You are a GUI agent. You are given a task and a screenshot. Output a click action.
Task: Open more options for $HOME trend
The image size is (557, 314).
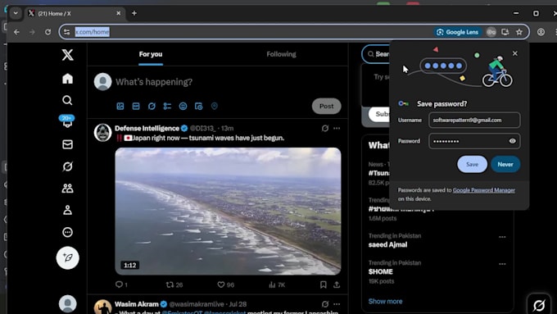[x=502, y=264]
